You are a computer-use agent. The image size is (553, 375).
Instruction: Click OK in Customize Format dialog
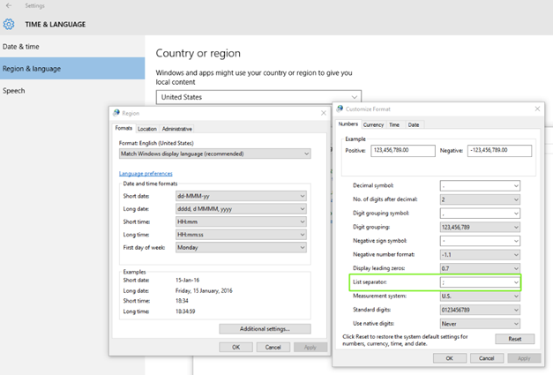450,358
